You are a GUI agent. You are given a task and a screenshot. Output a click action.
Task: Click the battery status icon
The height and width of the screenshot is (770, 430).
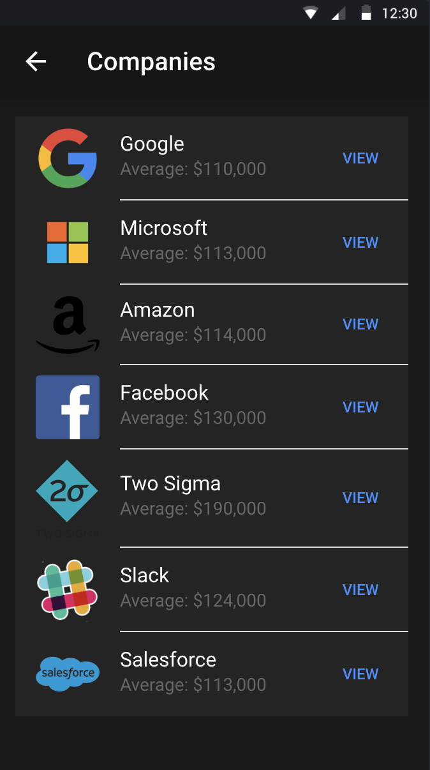[x=366, y=13]
